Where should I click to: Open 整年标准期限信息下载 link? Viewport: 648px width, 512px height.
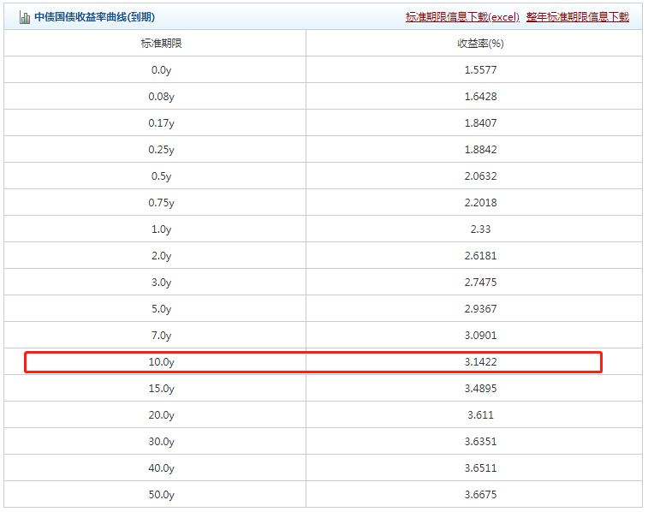coord(577,17)
